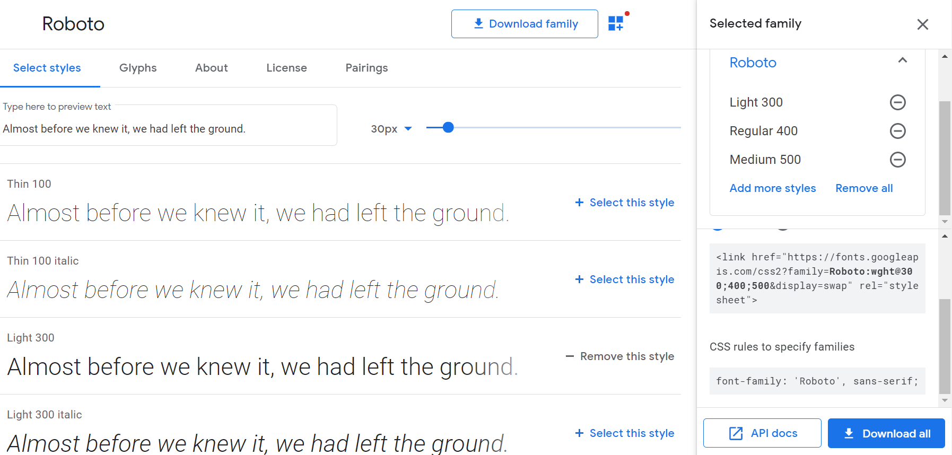
Task: Click the plus icon beside Thin 100
Action: pos(578,202)
